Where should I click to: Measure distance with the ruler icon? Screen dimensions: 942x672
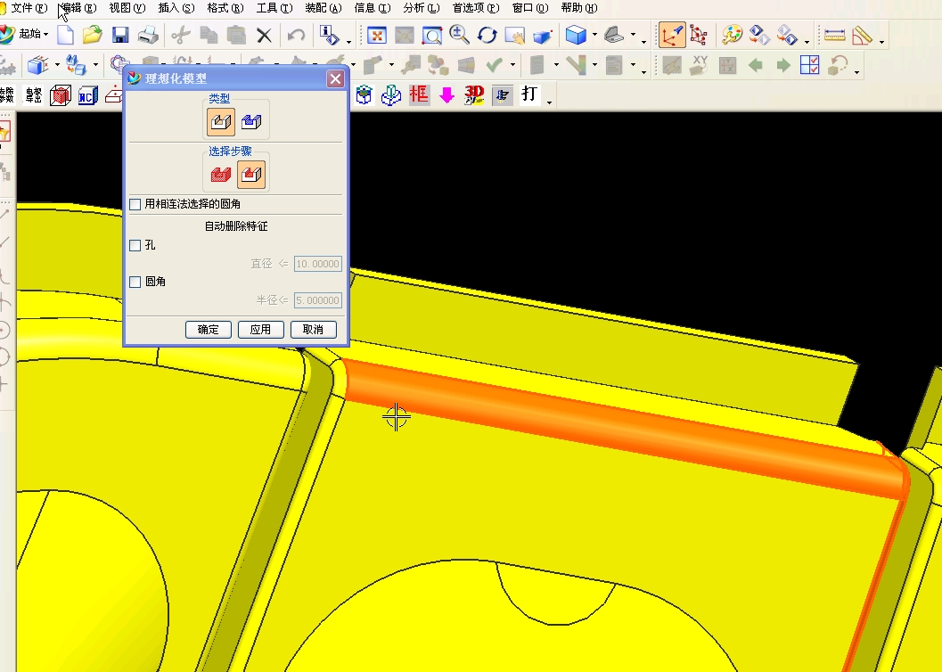834,35
